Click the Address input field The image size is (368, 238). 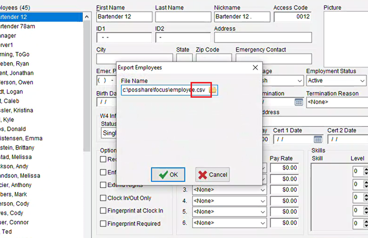263,38
